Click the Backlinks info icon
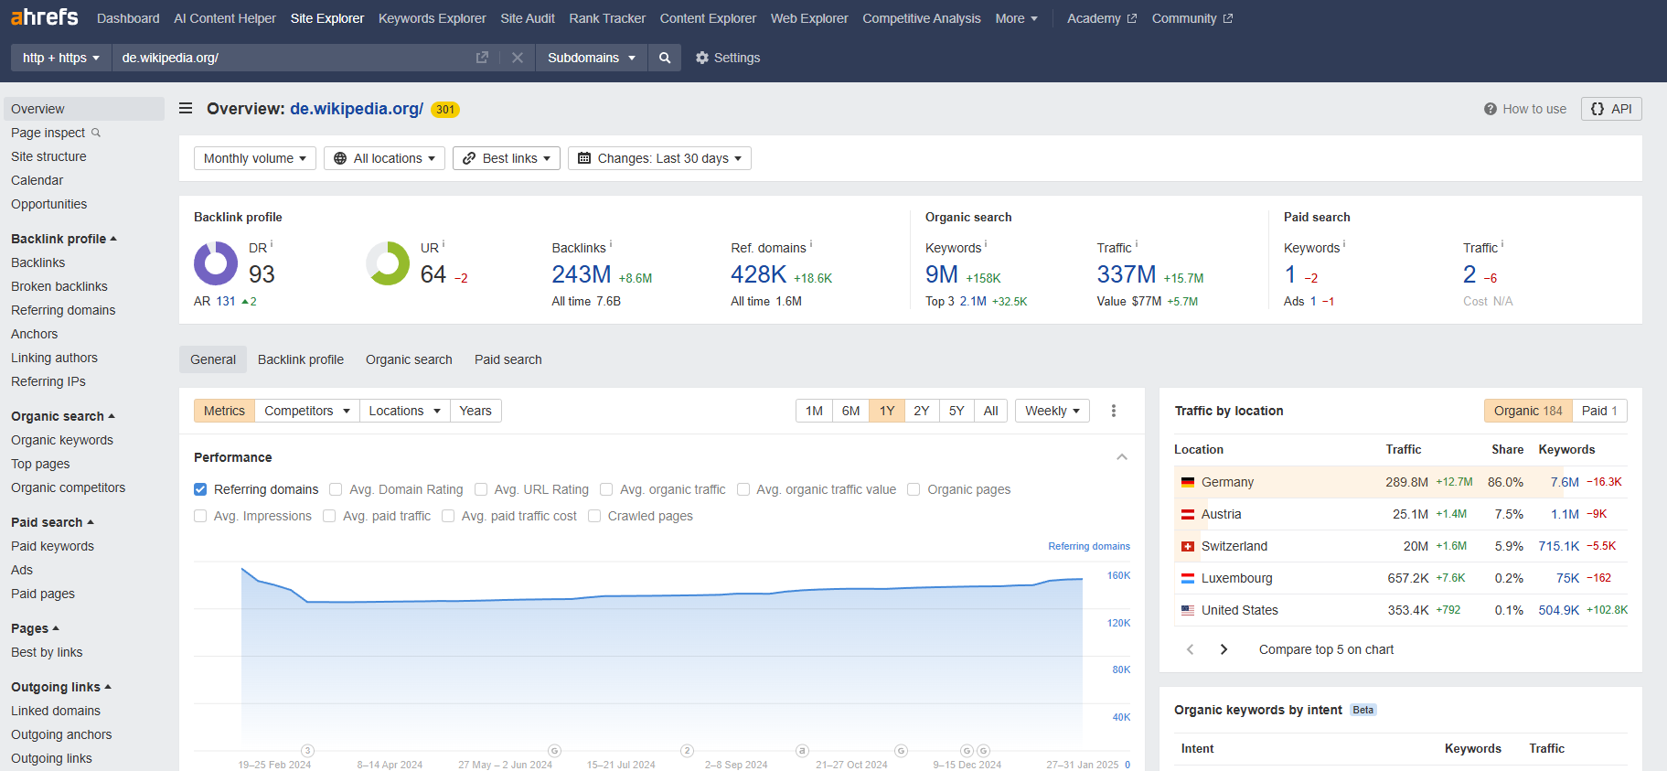1667x771 pixels. tap(611, 244)
